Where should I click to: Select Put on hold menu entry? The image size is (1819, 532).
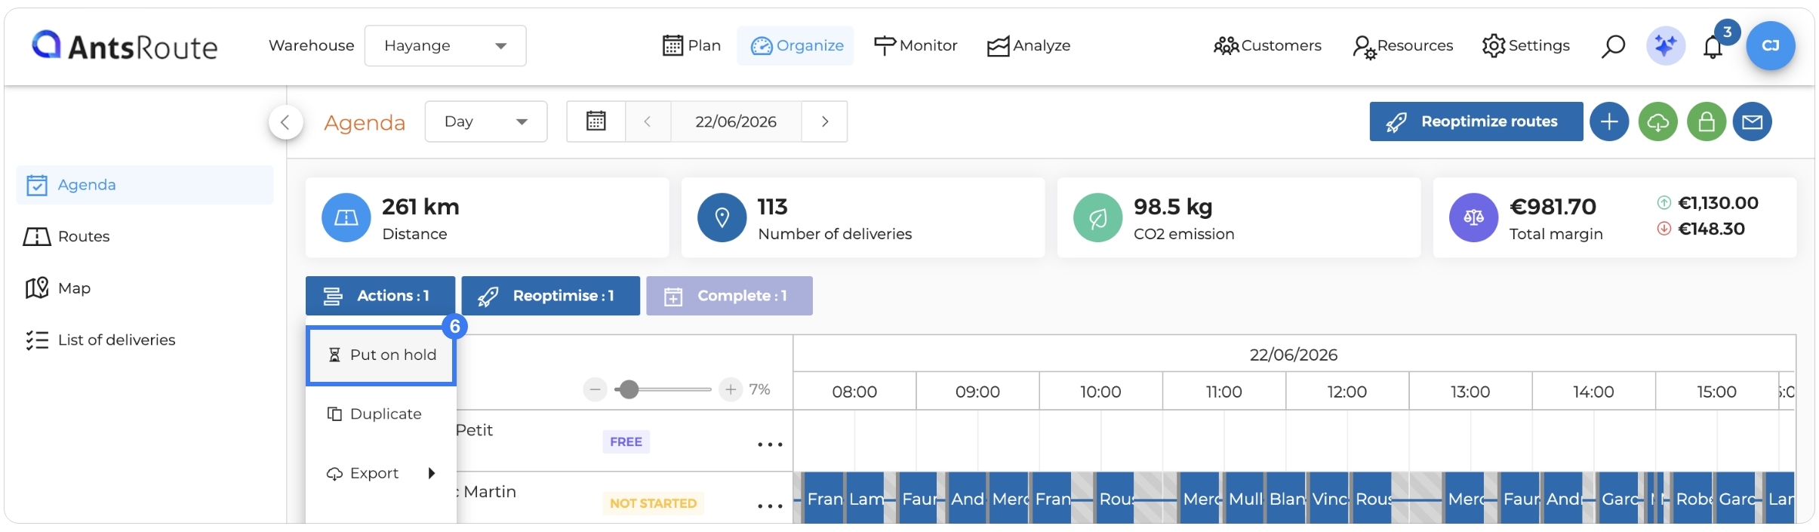(x=381, y=355)
